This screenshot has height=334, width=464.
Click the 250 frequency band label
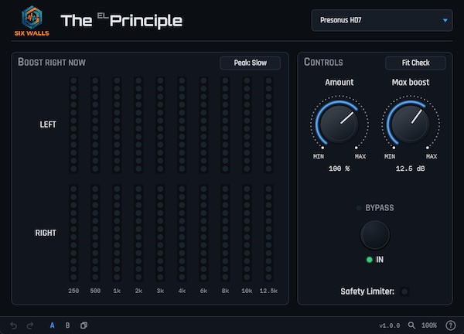click(x=73, y=291)
